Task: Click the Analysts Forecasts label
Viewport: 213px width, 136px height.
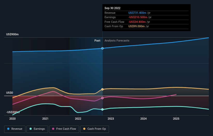Action: click(117, 41)
